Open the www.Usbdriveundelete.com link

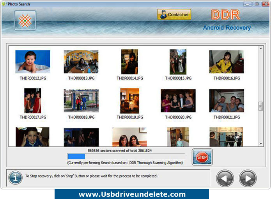(132, 194)
